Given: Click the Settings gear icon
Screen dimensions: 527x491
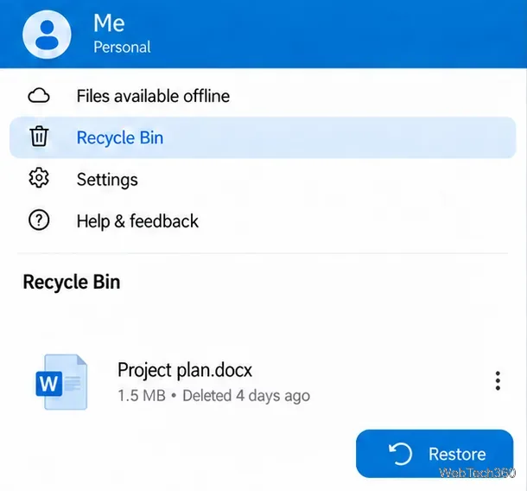Looking at the screenshot, I should (39, 178).
